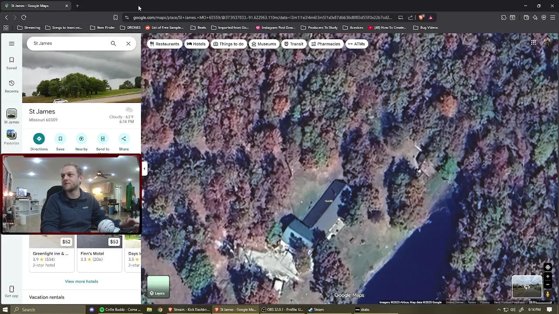This screenshot has height=314, width=559.
Task: Clear the St James search box
Action: [x=128, y=44]
